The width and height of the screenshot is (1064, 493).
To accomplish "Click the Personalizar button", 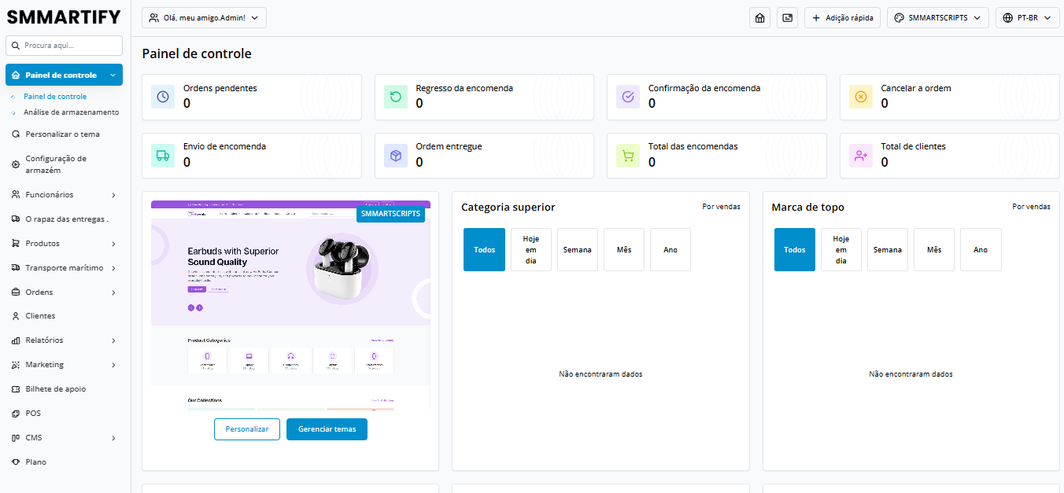I will pyautogui.click(x=246, y=429).
